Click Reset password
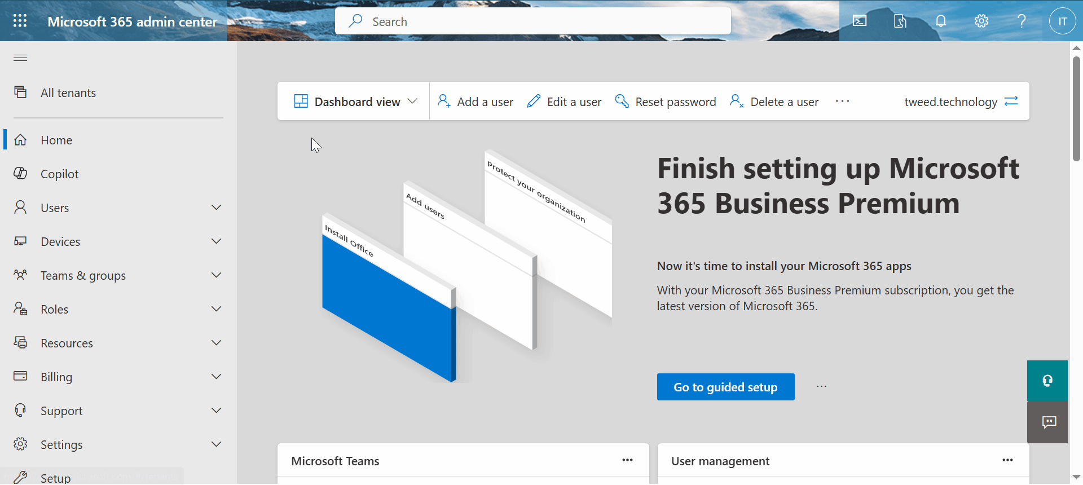 click(x=666, y=102)
